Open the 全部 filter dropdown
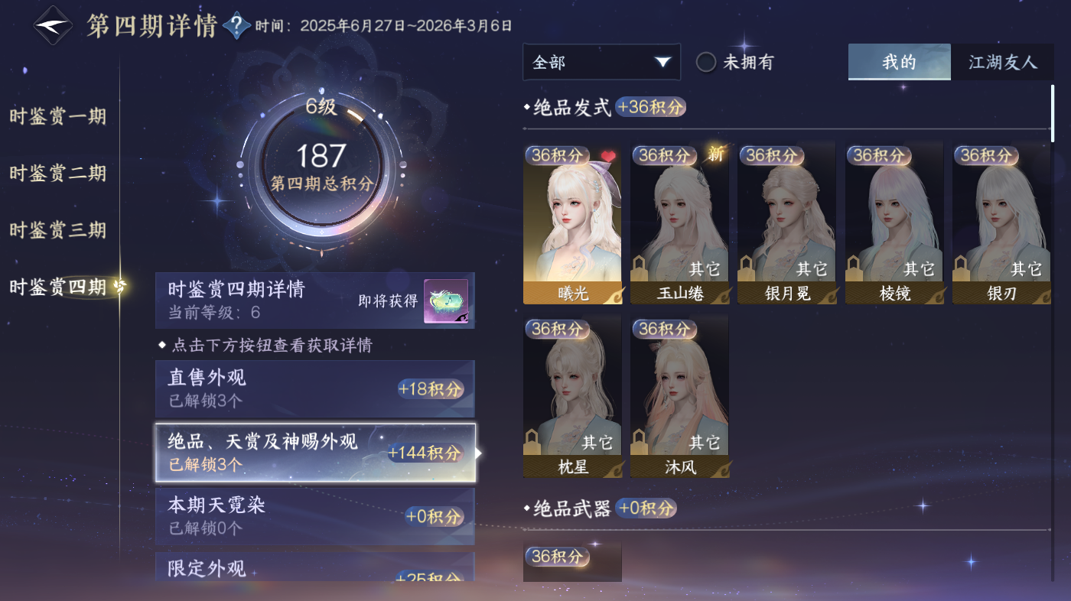This screenshot has height=601, width=1071. pyautogui.click(x=601, y=62)
